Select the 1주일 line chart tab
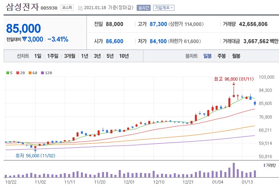Viewport: 279px width, 188px height. pos(53,56)
